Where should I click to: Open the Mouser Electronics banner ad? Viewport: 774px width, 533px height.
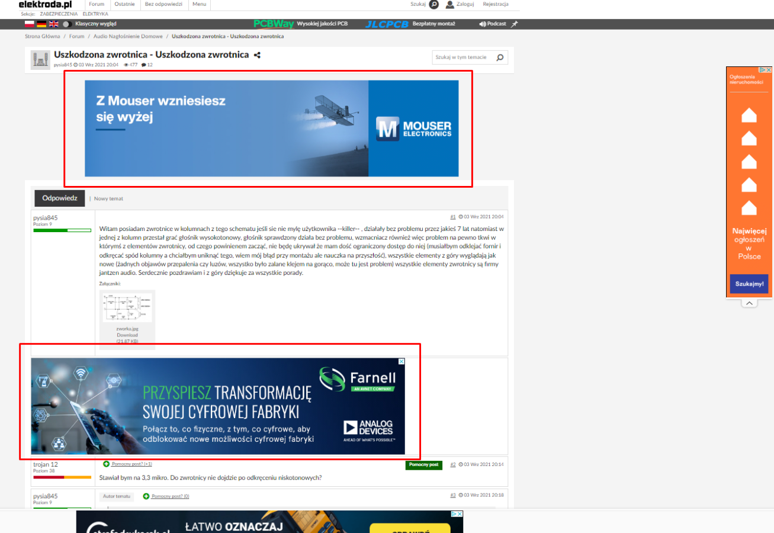(x=271, y=129)
